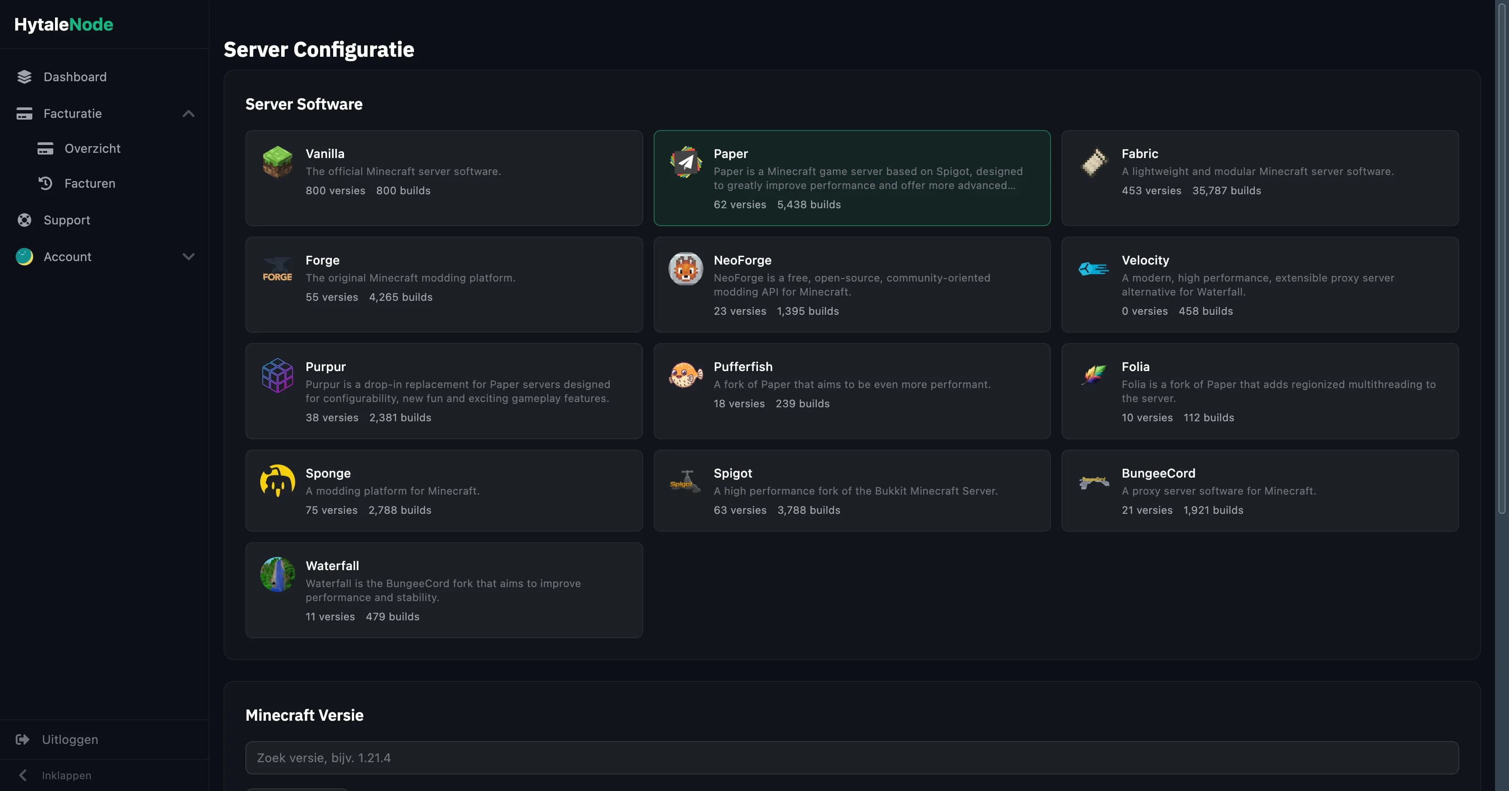Click the Vanilla grass block icon
The width and height of the screenshot is (1509, 791).
coord(277,162)
